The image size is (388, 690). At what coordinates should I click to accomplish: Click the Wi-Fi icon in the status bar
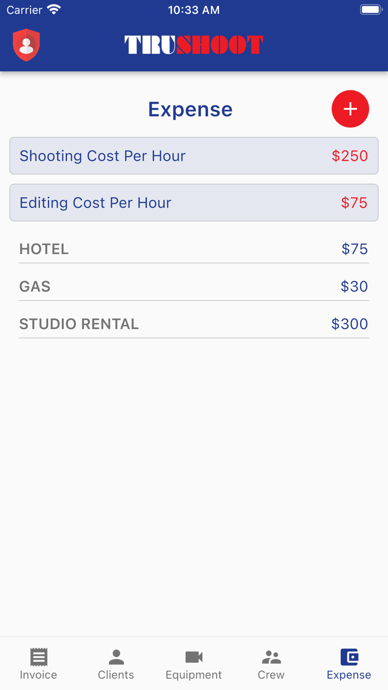(x=53, y=9)
